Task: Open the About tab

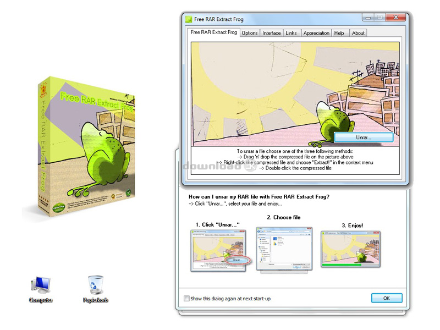Action: (358, 33)
